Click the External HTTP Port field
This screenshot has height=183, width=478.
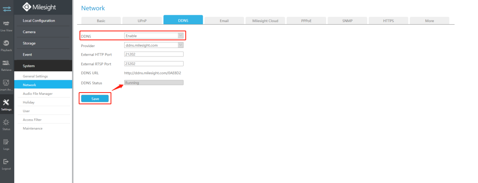coord(154,54)
